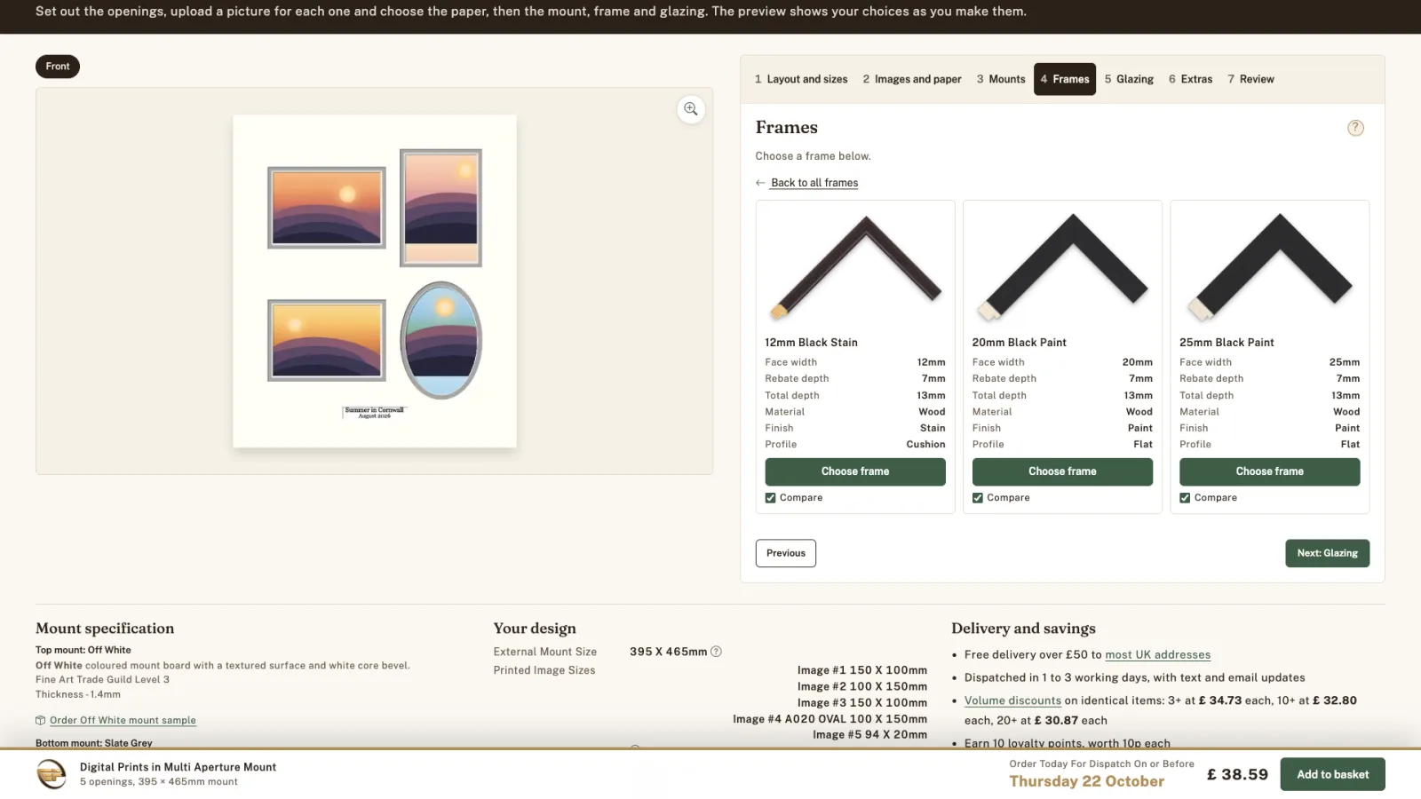Click 25mm Black Paint frame image
The width and height of the screenshot is (1421, 799).
click(x=1270, y=267)
